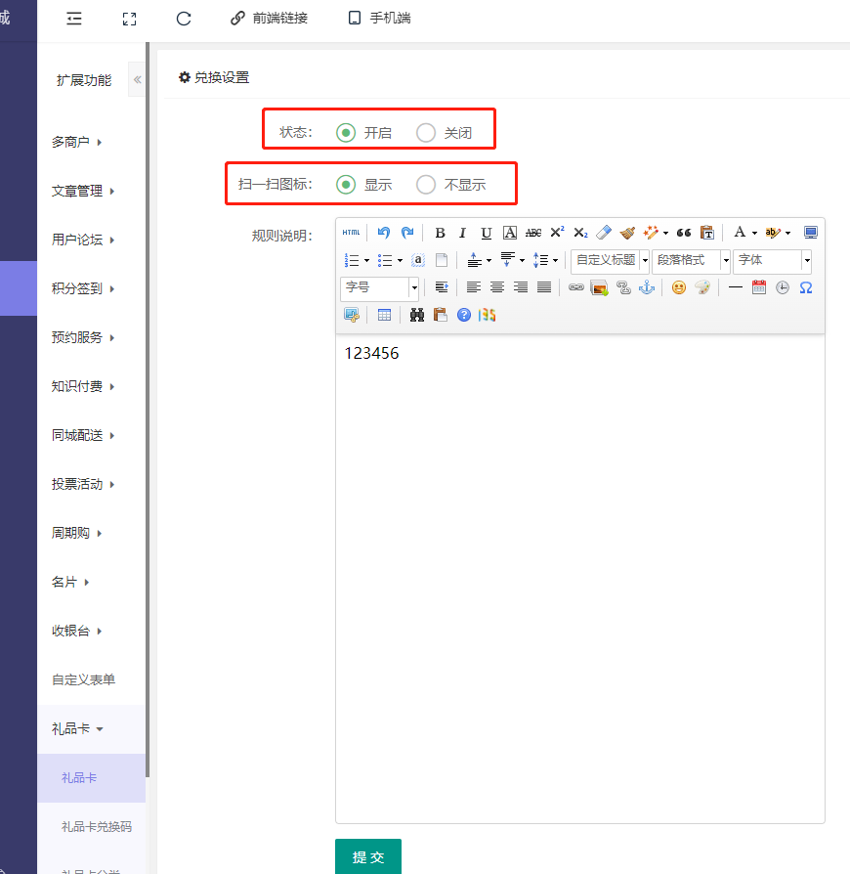Click the blockquote quotation mark icon
This screenshot has width=850, height=874.
[x=684, y=233]
